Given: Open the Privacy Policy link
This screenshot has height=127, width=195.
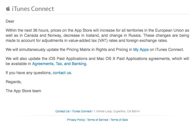Looking at the screenshot, I should point(76,120).
